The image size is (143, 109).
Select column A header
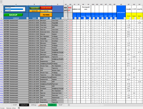(16, 4)
